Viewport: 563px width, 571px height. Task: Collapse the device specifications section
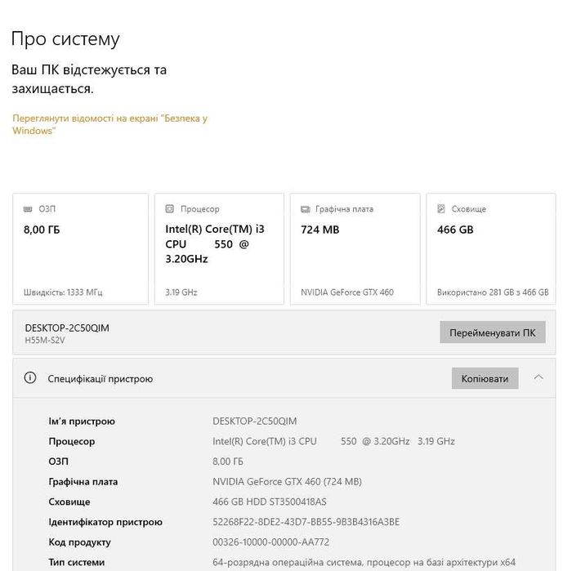coord(538,377)
